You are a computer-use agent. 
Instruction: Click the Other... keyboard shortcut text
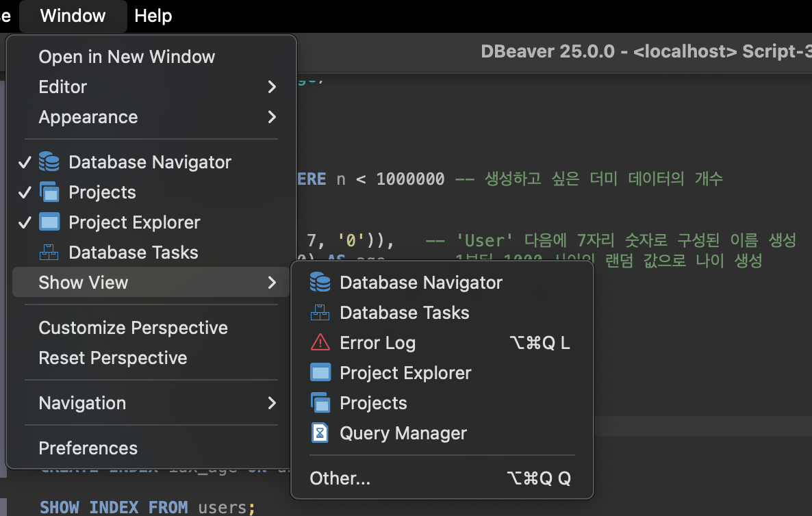(x=539, y=478)
